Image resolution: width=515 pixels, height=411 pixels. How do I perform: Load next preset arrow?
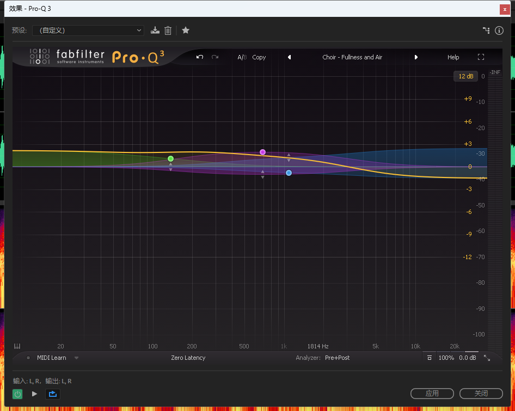416,57
